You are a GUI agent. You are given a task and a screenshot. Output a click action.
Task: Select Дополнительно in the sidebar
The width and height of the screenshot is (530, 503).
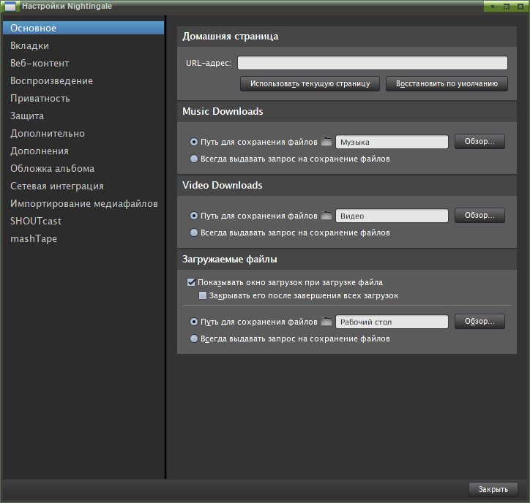coord(83,133)
